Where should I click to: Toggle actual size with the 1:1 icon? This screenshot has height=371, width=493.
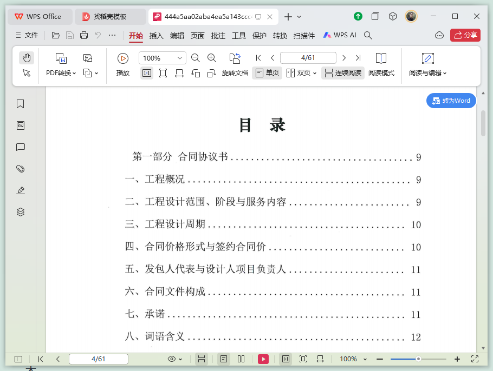146,73
